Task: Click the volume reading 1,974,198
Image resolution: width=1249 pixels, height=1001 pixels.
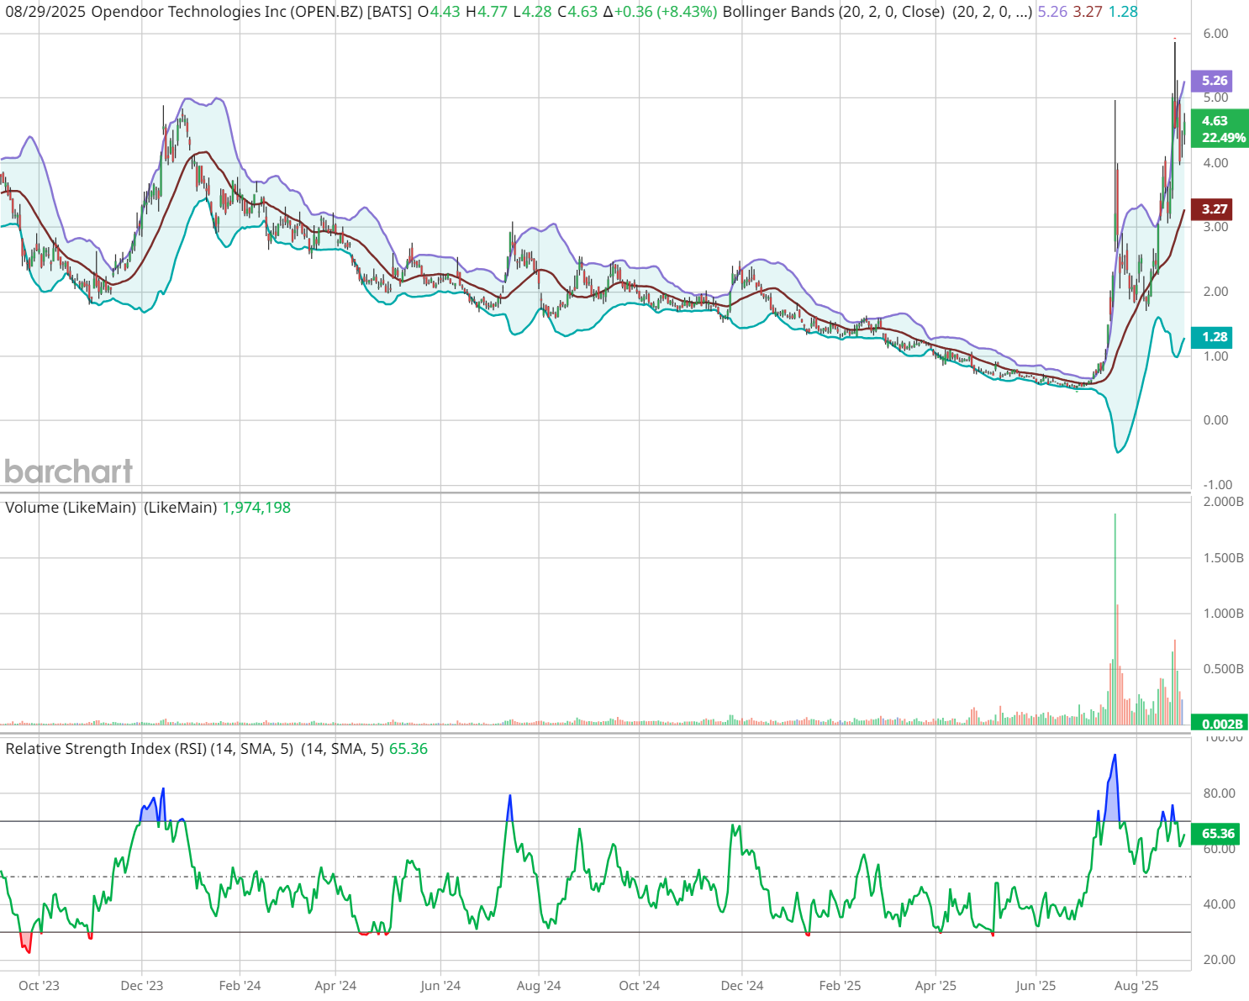Action: tap(256, 508)
